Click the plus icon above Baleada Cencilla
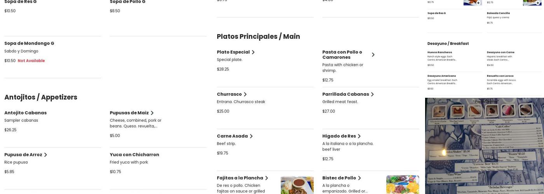The width and height of the screenshot is (544, 194). [538, 3]
